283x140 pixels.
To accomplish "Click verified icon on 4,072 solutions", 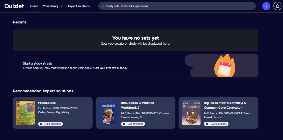I will coord(207,124).
